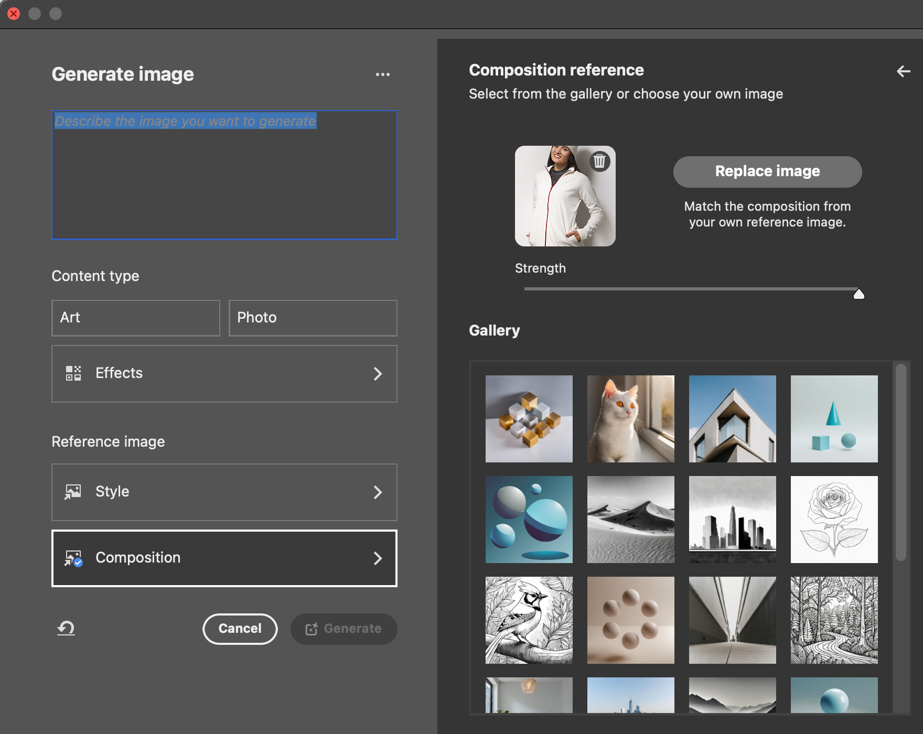
Task: Click the Effects panel icon
Action: (73, 373)
